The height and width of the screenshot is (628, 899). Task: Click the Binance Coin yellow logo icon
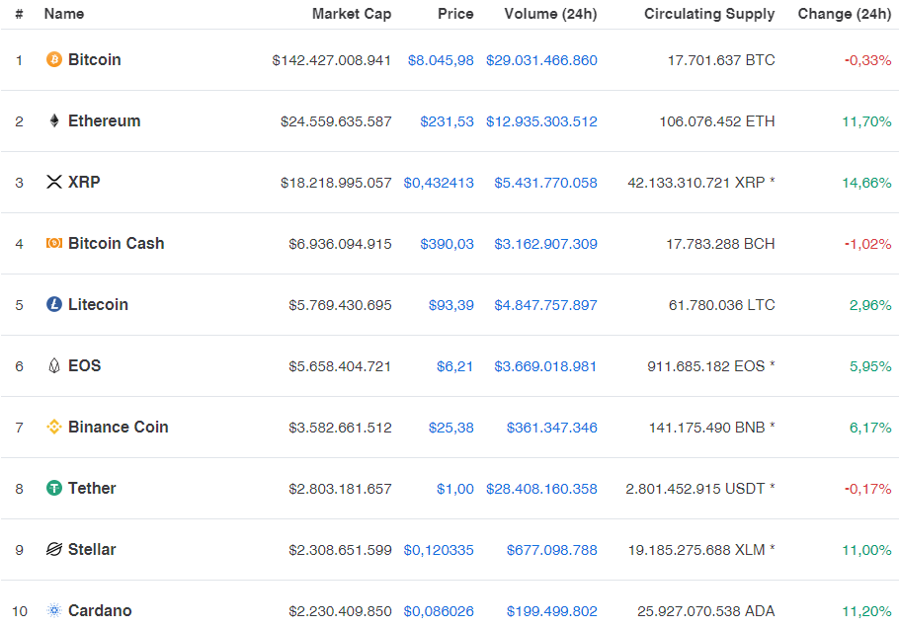click(54, 427)
